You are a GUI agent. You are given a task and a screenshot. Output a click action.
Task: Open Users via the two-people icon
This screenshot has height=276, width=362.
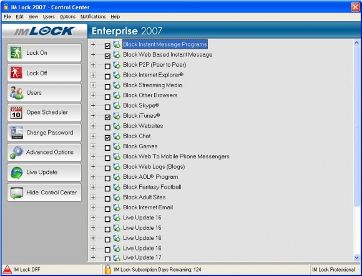point(16,93)
